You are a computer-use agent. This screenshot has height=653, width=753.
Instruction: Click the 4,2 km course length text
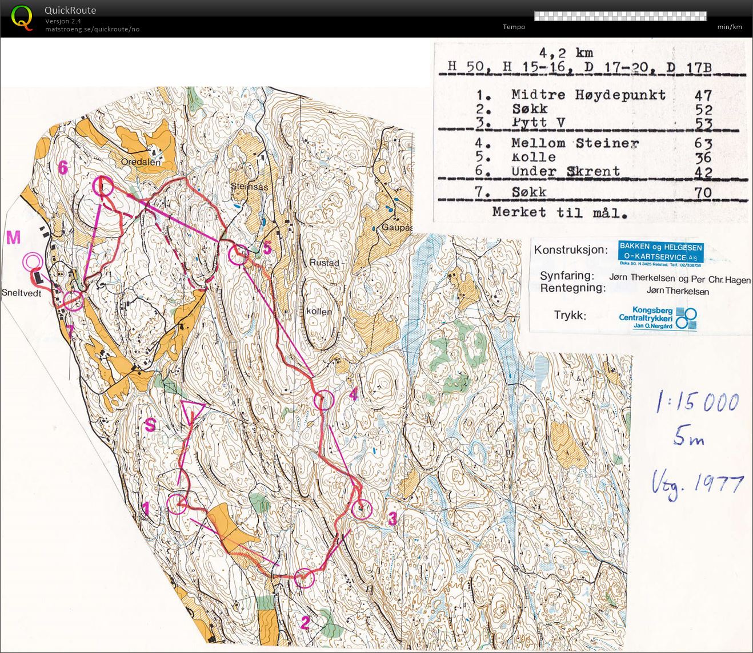[x=566, y=54]
